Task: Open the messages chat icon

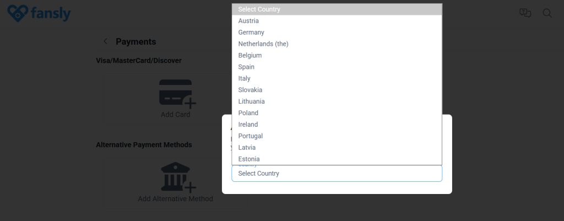Action: pos(525,13)
